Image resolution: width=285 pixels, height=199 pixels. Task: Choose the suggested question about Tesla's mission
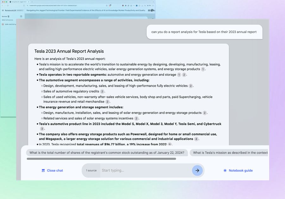229,153
